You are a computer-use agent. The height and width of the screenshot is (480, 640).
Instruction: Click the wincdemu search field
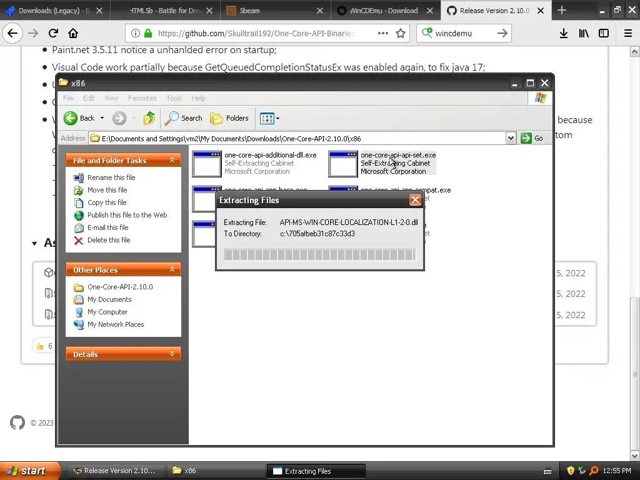click(x=463, y=34)
